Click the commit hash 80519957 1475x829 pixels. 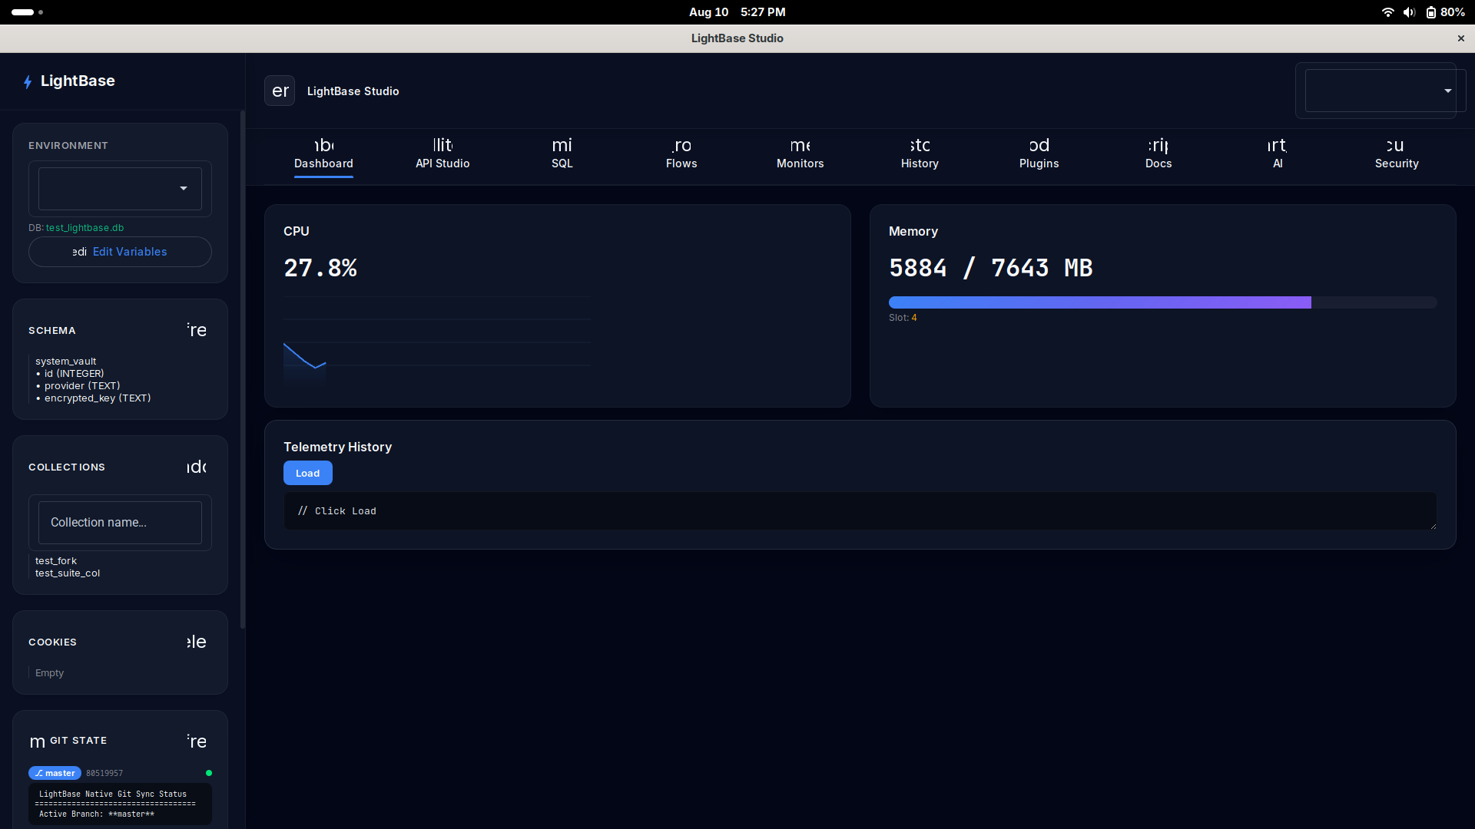click(x=104, y=773)
